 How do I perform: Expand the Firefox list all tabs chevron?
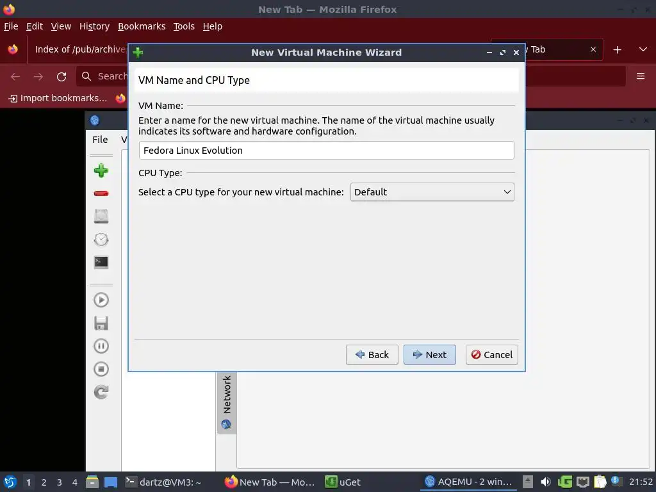pos(643,49)
